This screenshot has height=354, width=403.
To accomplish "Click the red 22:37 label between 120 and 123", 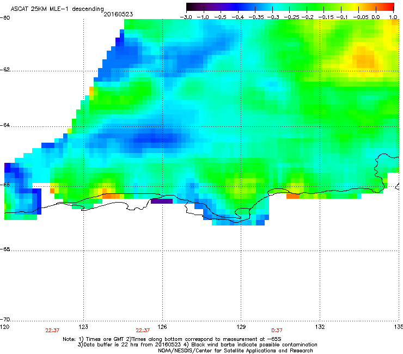I will (x=52, y=331).
